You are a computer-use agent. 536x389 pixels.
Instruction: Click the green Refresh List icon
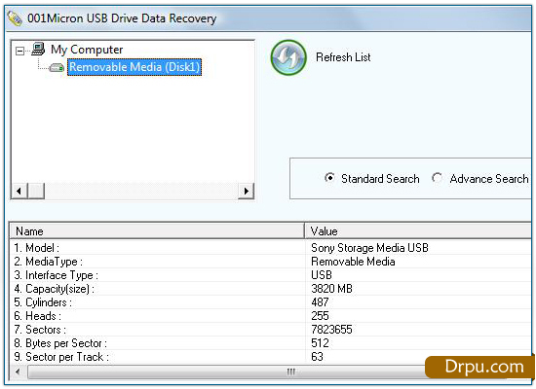pos(288,57)
